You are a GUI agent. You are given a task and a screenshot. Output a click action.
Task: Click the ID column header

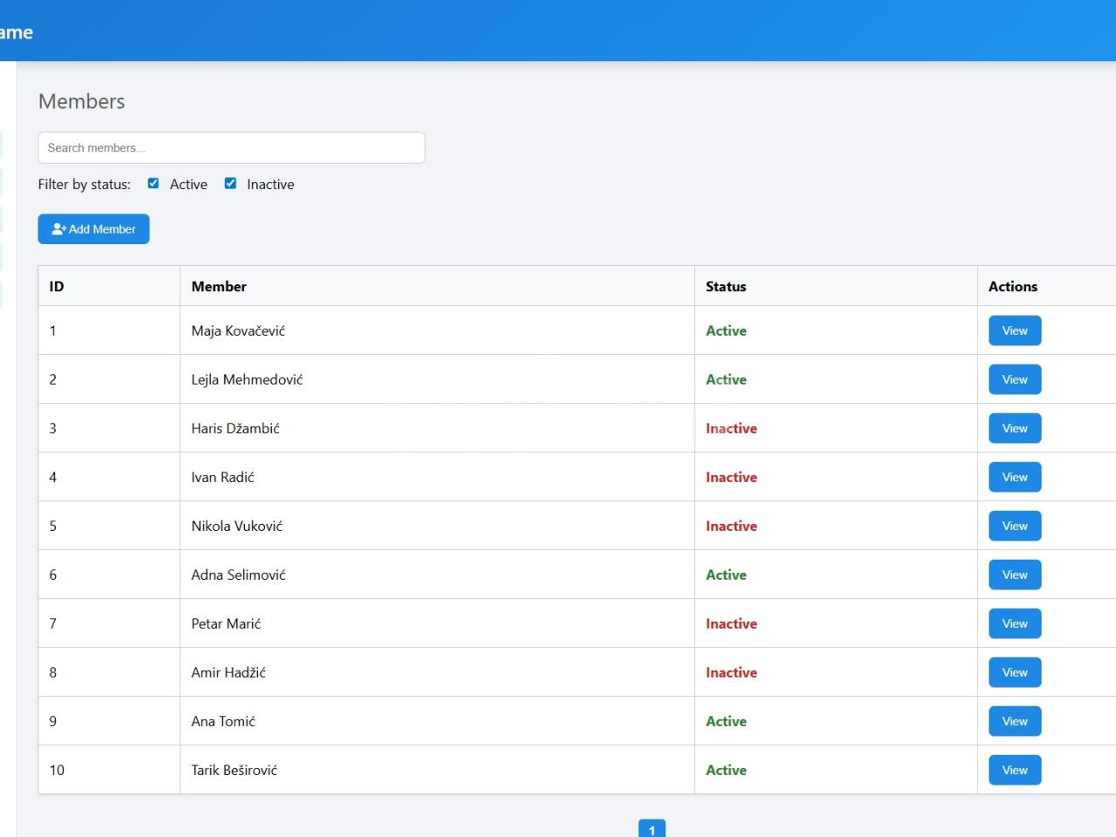pos(57,287)
